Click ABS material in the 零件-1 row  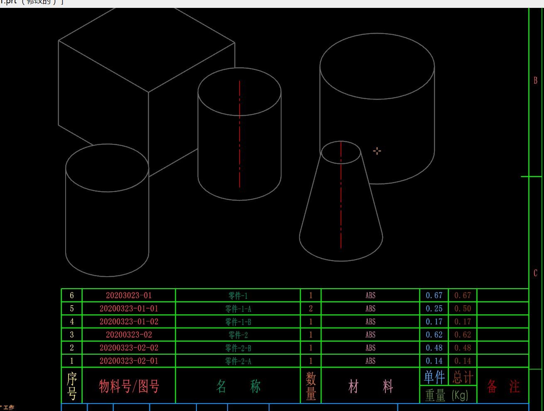[x=370, y=295]
